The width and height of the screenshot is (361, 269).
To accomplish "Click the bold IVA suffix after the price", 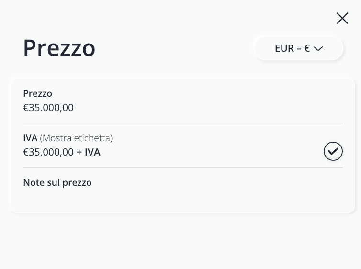I will (92, 152).
